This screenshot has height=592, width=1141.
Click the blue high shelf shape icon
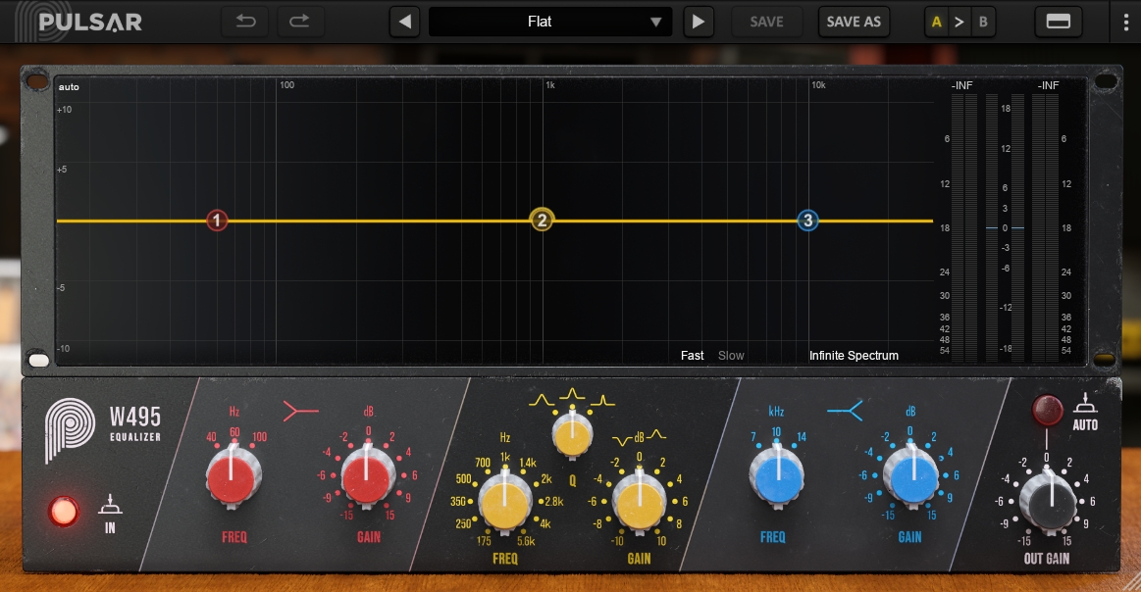[x=845, y=411]
